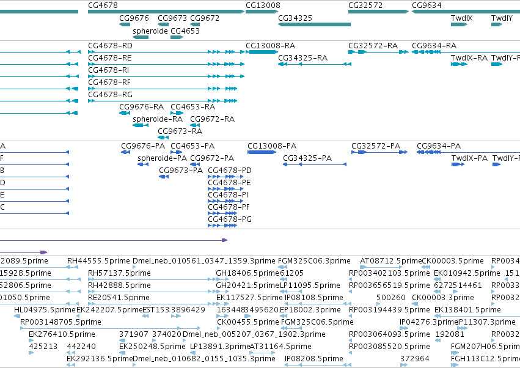Select the CG9672-RA transcript label

[212, 119]
